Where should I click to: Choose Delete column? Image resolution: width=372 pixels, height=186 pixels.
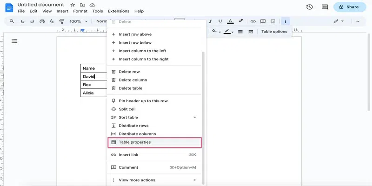[x=154, y=80]
